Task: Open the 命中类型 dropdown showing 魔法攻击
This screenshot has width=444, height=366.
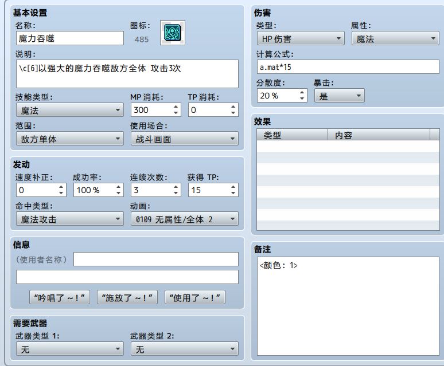Action: click(70, 219)
